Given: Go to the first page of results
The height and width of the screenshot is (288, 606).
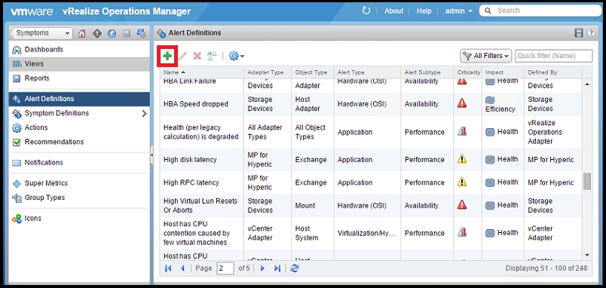Looking at the screenshot, I should point(168,268).
